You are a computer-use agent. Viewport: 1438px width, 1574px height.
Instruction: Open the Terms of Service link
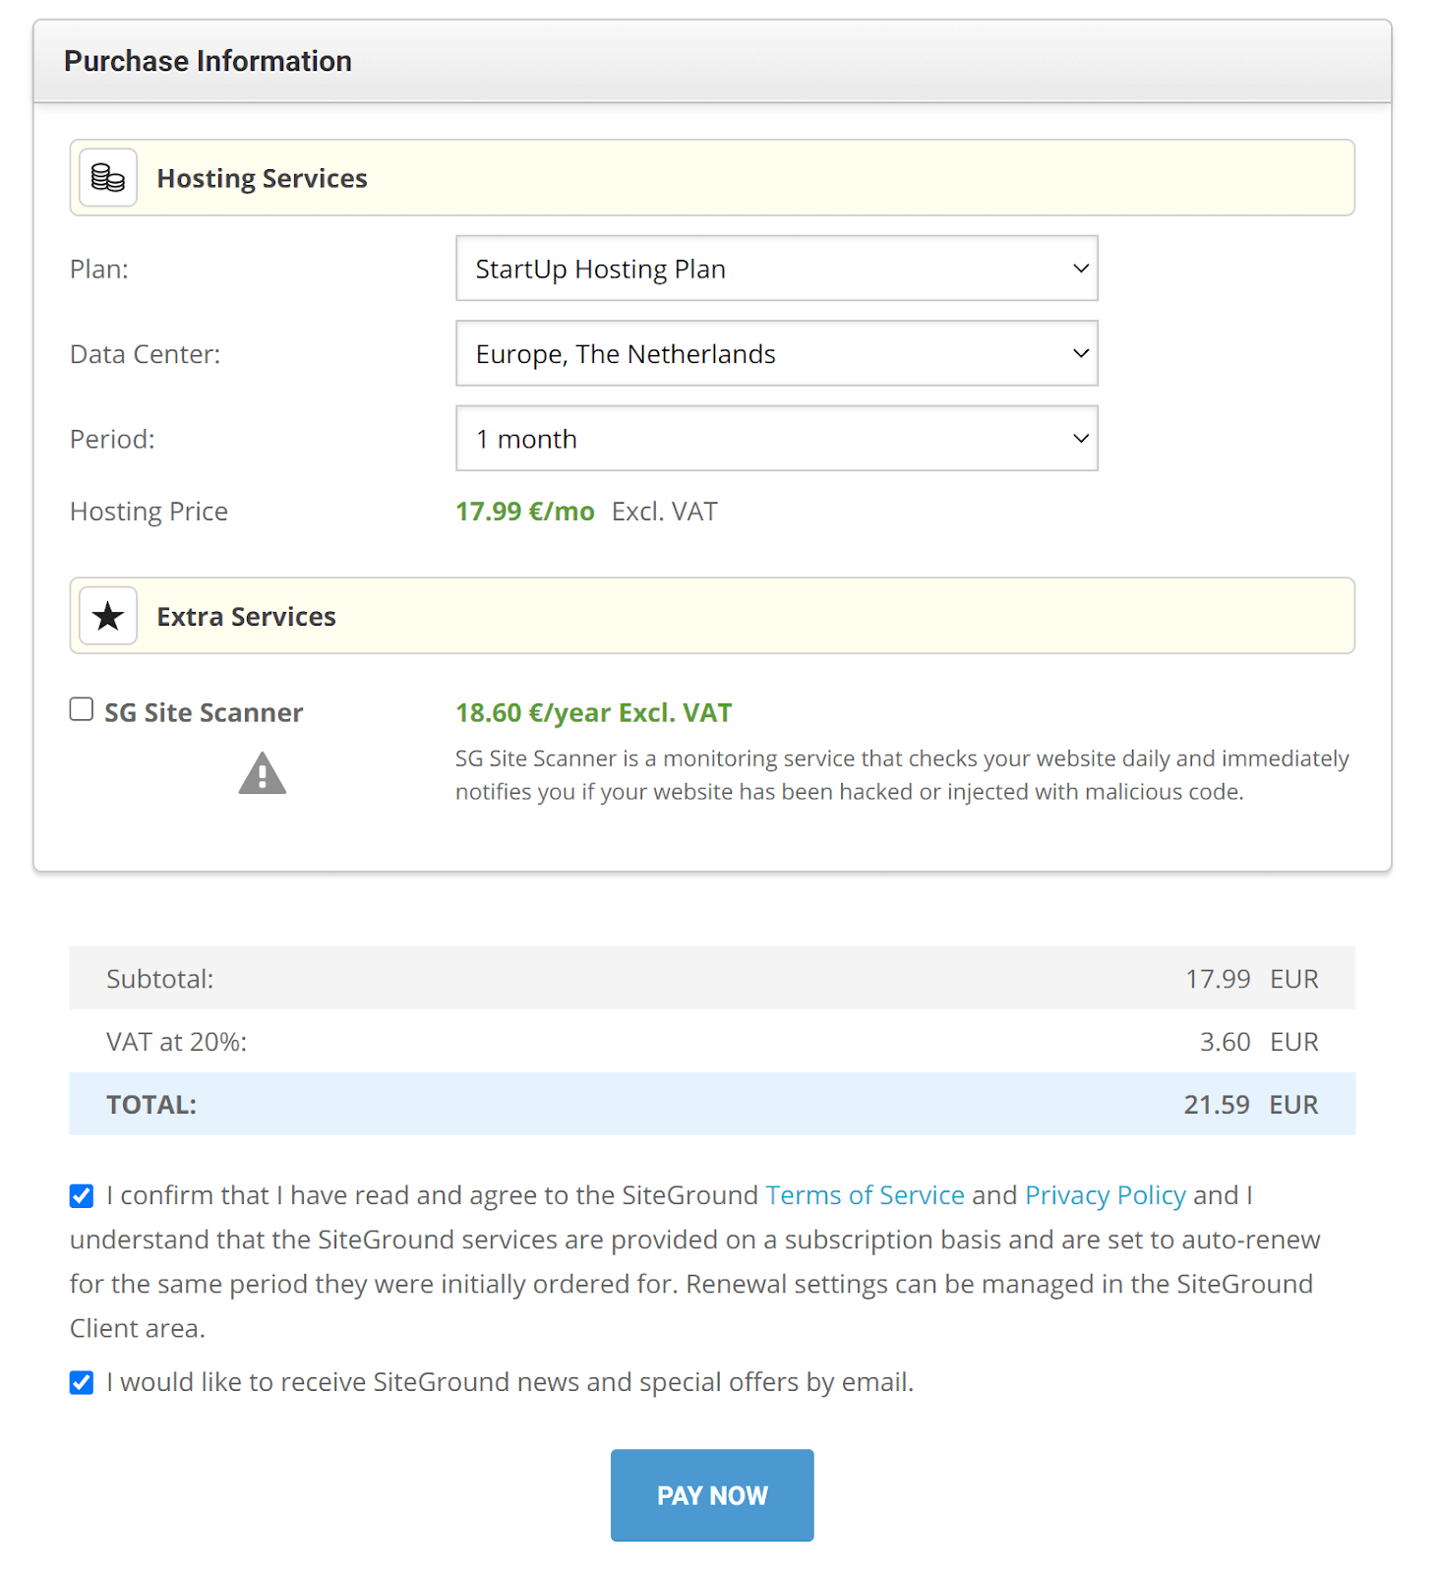click(866, 1195)
